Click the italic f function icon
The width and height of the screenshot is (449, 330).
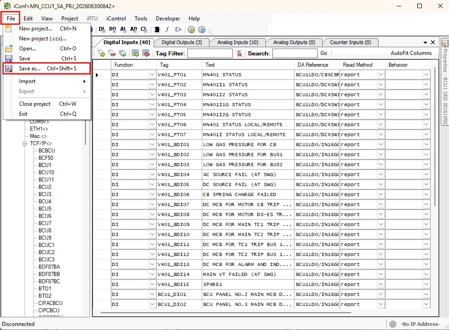pyautogui.click(x=167, y=30)
